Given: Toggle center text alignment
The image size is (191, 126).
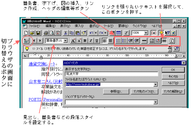Looking at the screenshot, I should point(110,41).
